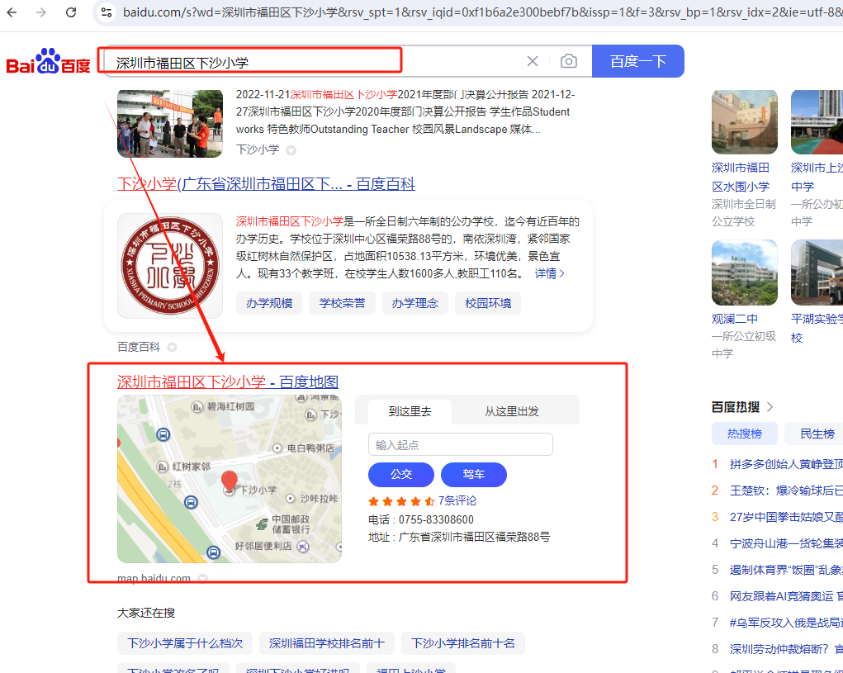Click the browser forward arrow

[x=40, y=12]
